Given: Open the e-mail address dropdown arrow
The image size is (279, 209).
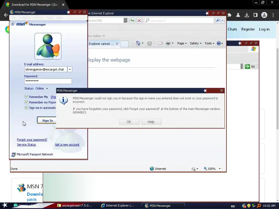Looking at the screenshot, I should 70,69.
